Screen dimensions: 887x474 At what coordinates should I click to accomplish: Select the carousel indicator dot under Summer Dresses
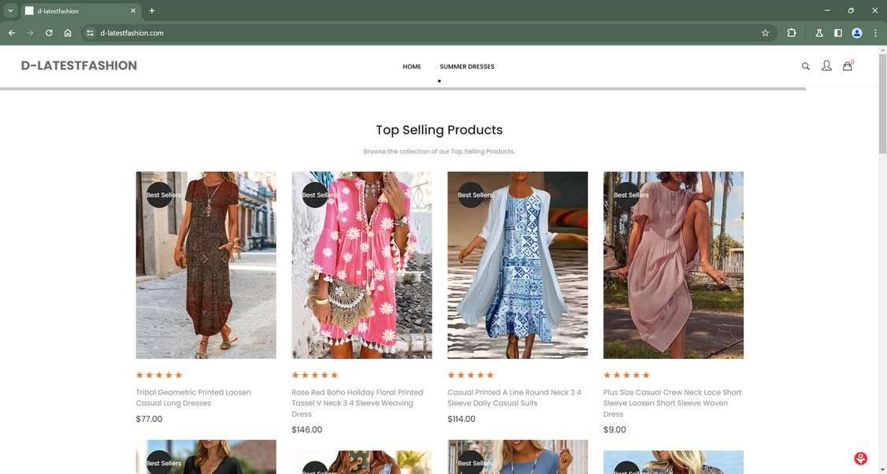[x=439, y=81]
